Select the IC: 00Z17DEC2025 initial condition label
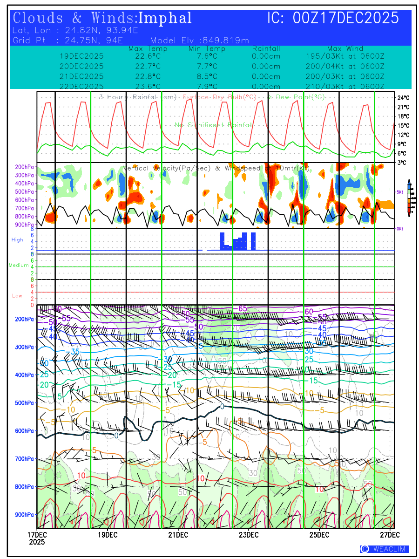 pos(333,18)
